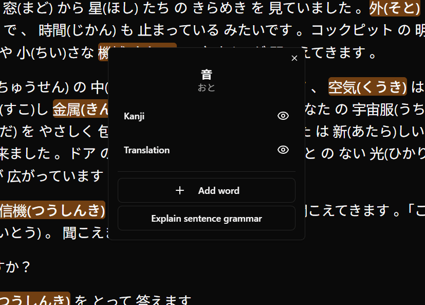Screen dimensions: 425x305
Task: Select highlighted word 外(そと)
Action: [x=394, y=8]
